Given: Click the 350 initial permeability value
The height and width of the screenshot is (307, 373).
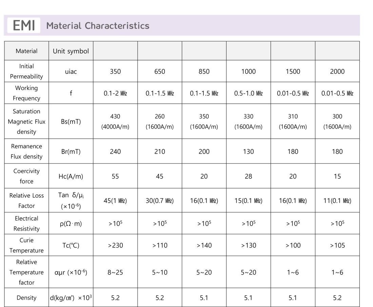Looking at the screenshot, I should pos(115,71).
